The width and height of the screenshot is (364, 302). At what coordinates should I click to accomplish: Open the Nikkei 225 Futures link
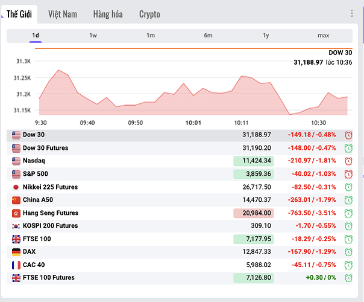[x=50, y=187]
